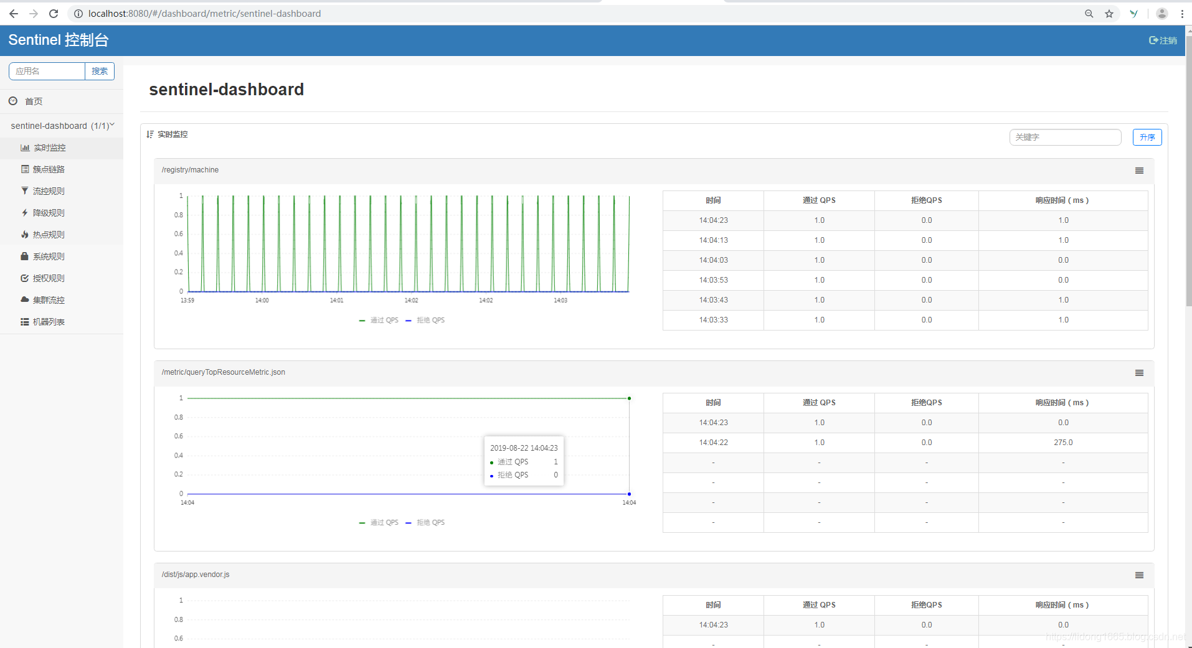Open /dist/js/app.vendor.js chart menu icon
This screenshot has width=1192, height=648.
point(1139,575)
